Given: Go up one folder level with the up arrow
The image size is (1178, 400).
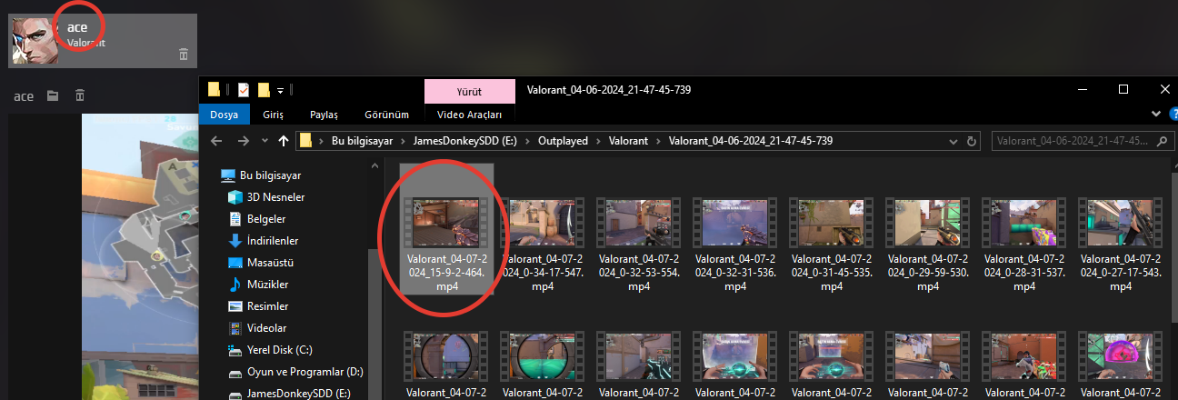Looking at the screenshot, I should pos(284,141).
